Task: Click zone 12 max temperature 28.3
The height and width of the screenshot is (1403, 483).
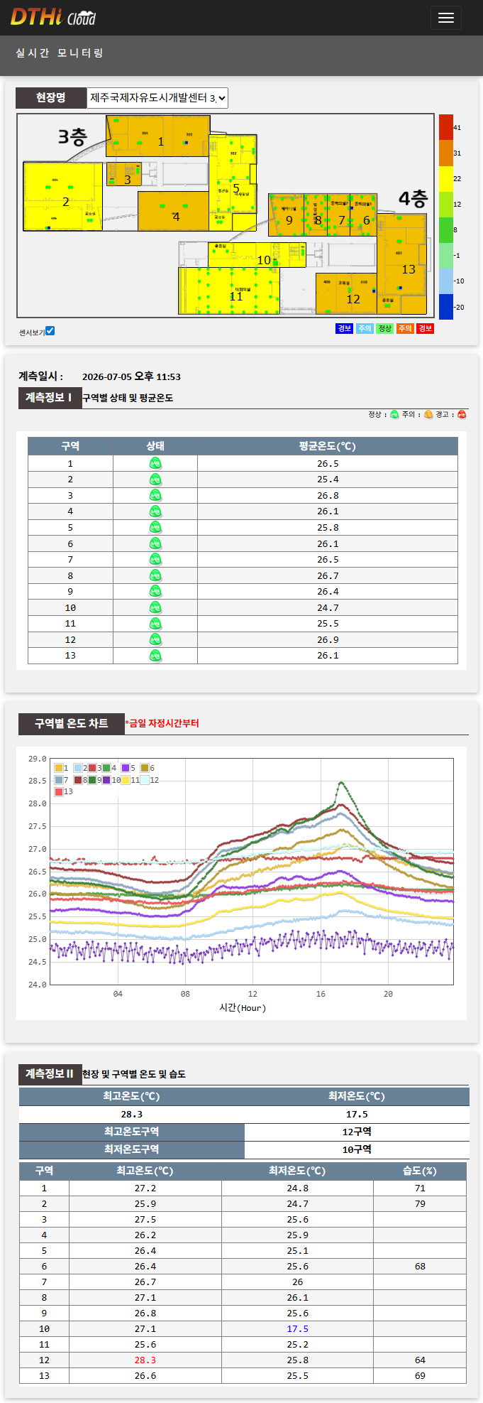Action: tap(145, 1360)
